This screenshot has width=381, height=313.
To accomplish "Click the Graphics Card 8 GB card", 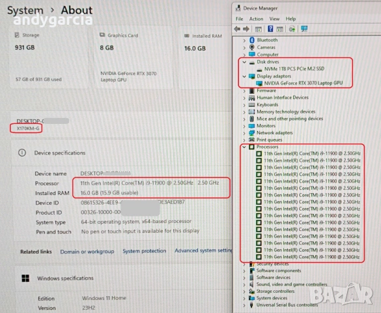I will click(134, 58).
